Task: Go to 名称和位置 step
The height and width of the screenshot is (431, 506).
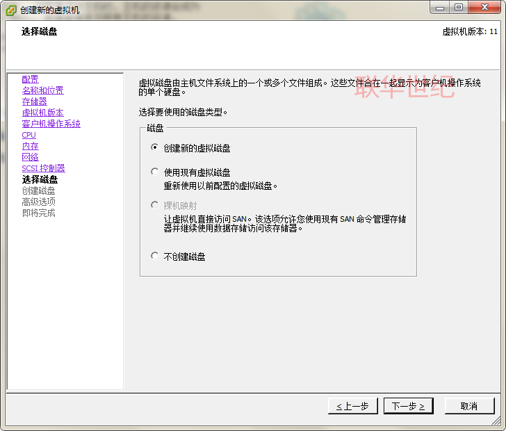Action: click(x=42, y=90)
